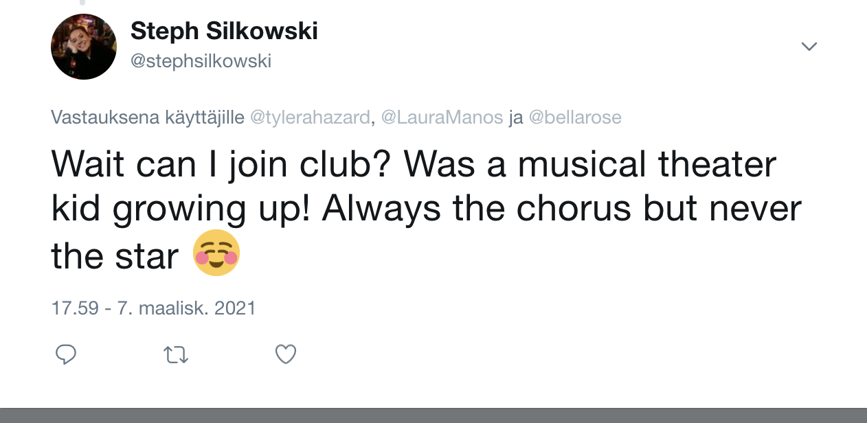Visit the @stephsilkowski handle
867x423 pixels.
pyautogui.click(x=201, y=62)
